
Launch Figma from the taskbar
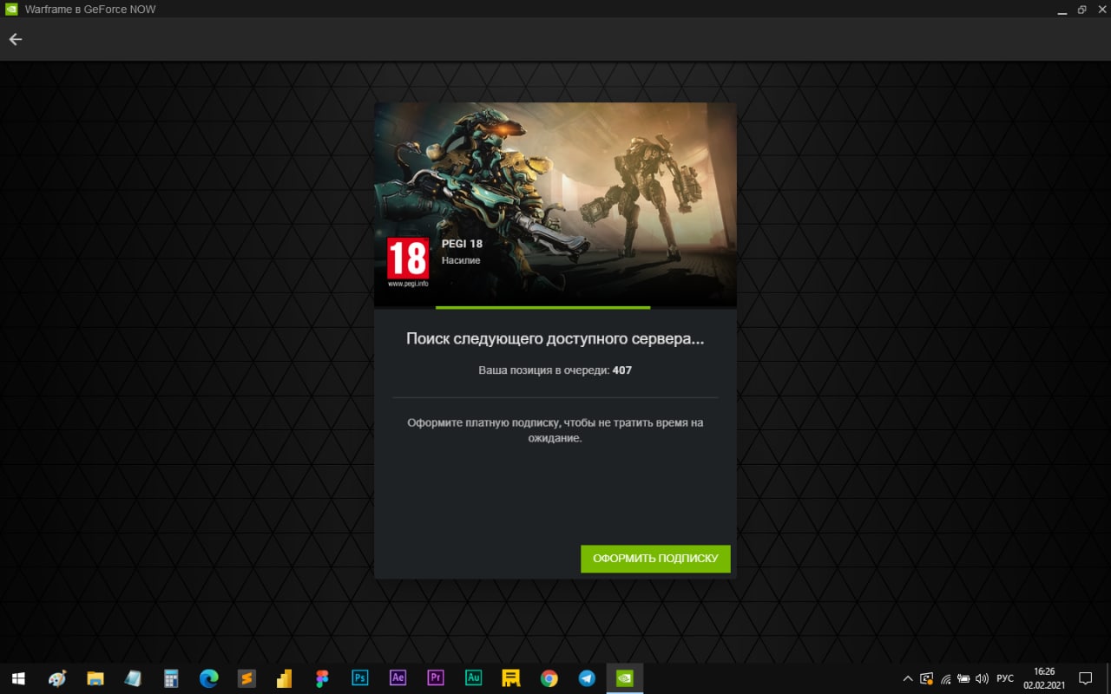coord(322,678)
